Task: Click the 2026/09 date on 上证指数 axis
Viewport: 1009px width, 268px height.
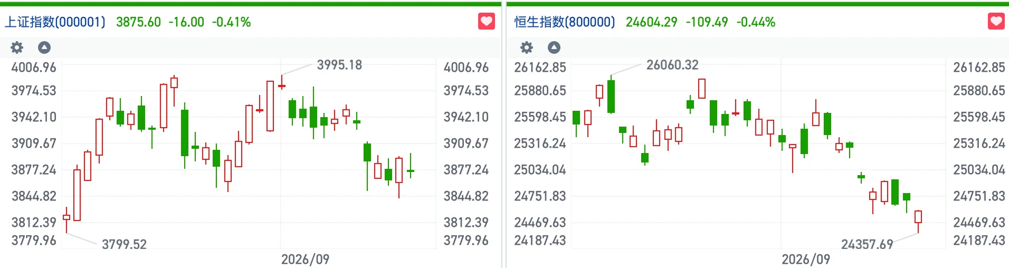Action: [x=305, y=259]
